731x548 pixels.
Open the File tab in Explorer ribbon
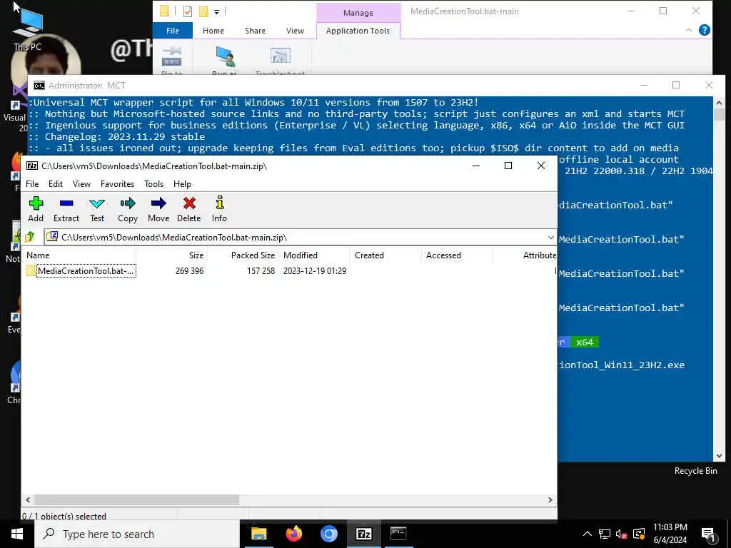tap(173, 31)
